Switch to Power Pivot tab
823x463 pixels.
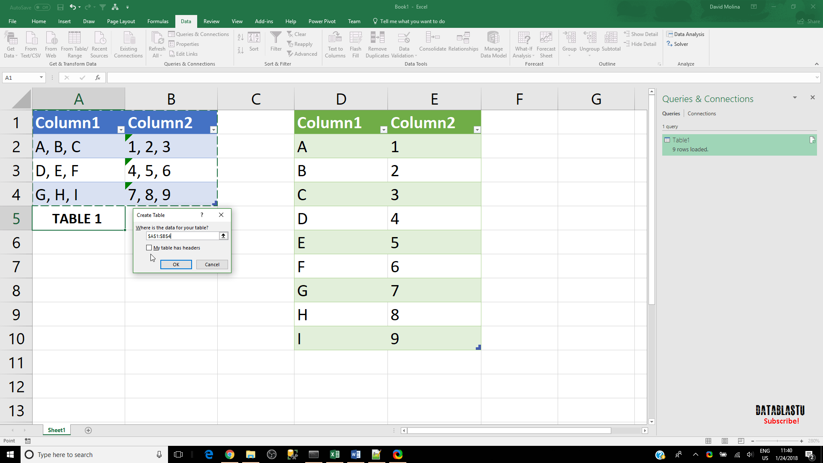322,21
